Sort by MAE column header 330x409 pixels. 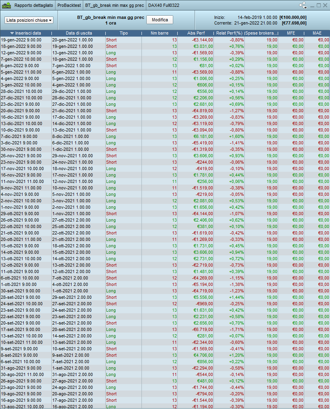pos(317,33)
